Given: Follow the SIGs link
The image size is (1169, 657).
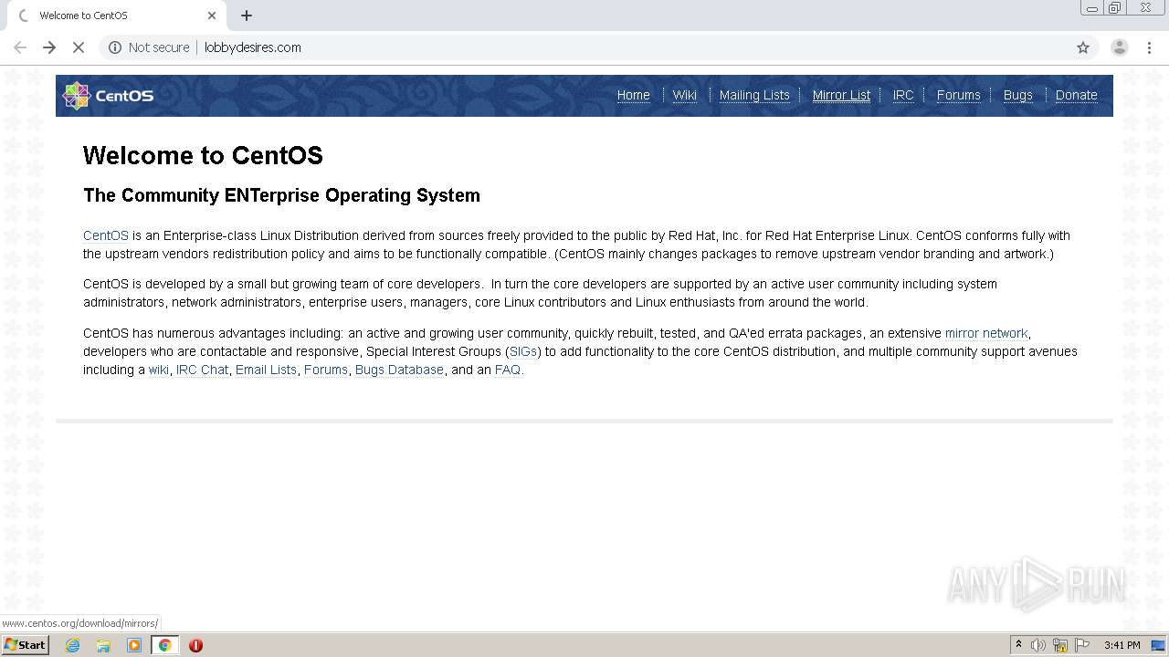Looking at the screenshot, I should [523, 351].
